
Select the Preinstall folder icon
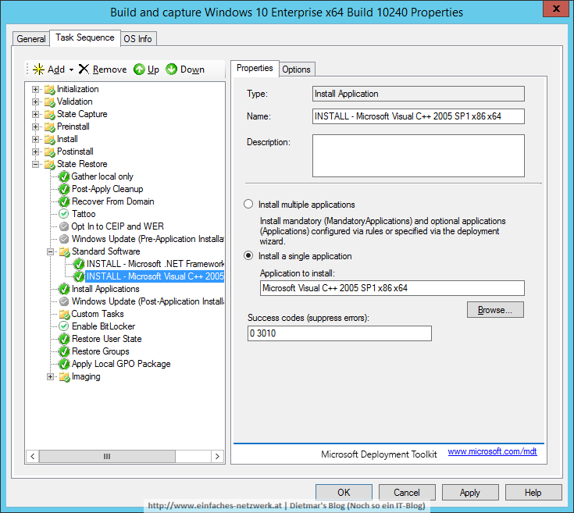pyautogui.click(x=49, y=126)
